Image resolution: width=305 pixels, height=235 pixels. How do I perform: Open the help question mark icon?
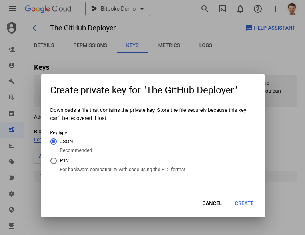tap(258, 9)
